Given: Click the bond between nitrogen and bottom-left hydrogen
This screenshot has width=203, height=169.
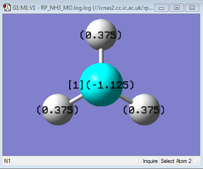Looking at the screenshot, I should click(x=76, y=99).
